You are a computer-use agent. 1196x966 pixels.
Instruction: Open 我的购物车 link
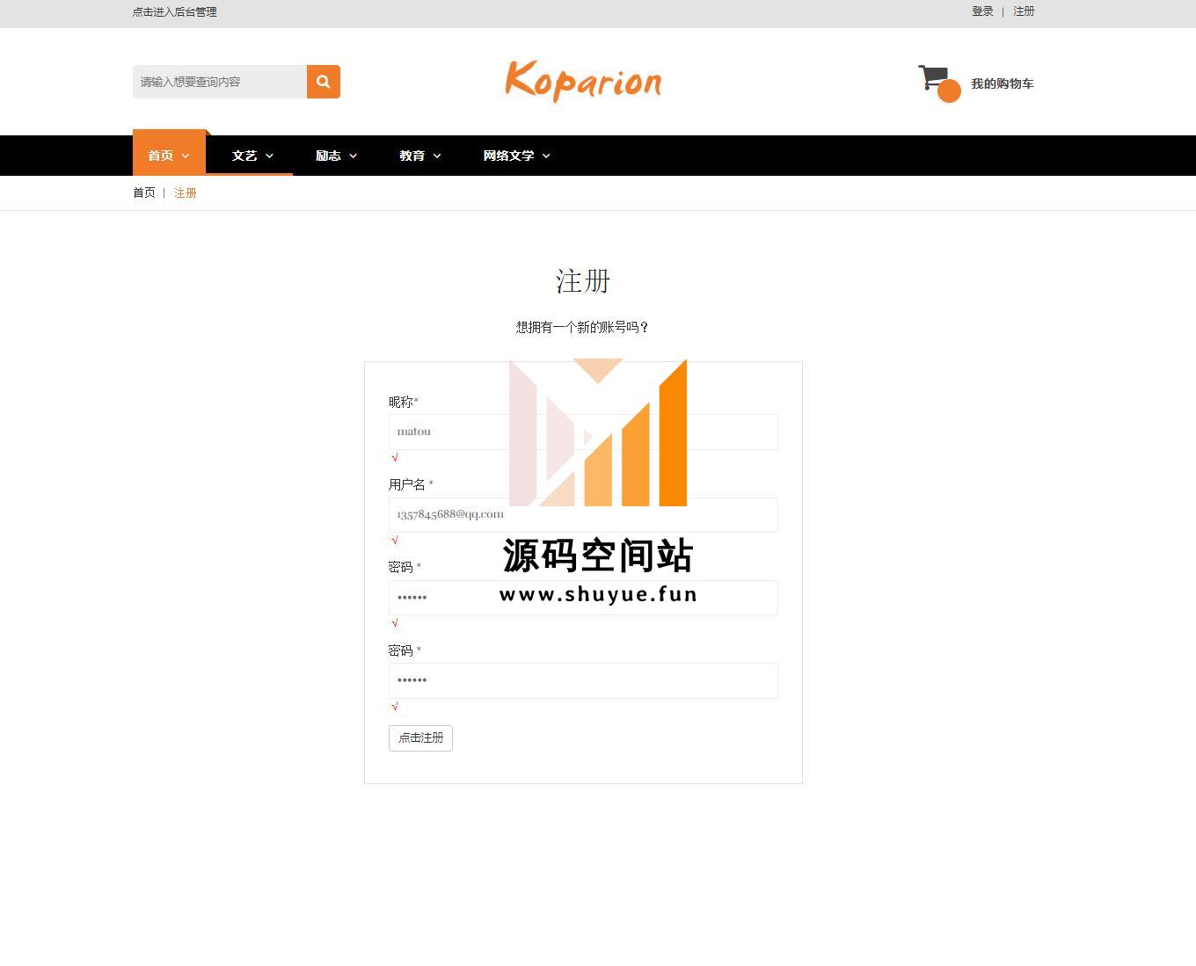point(1003,84)
